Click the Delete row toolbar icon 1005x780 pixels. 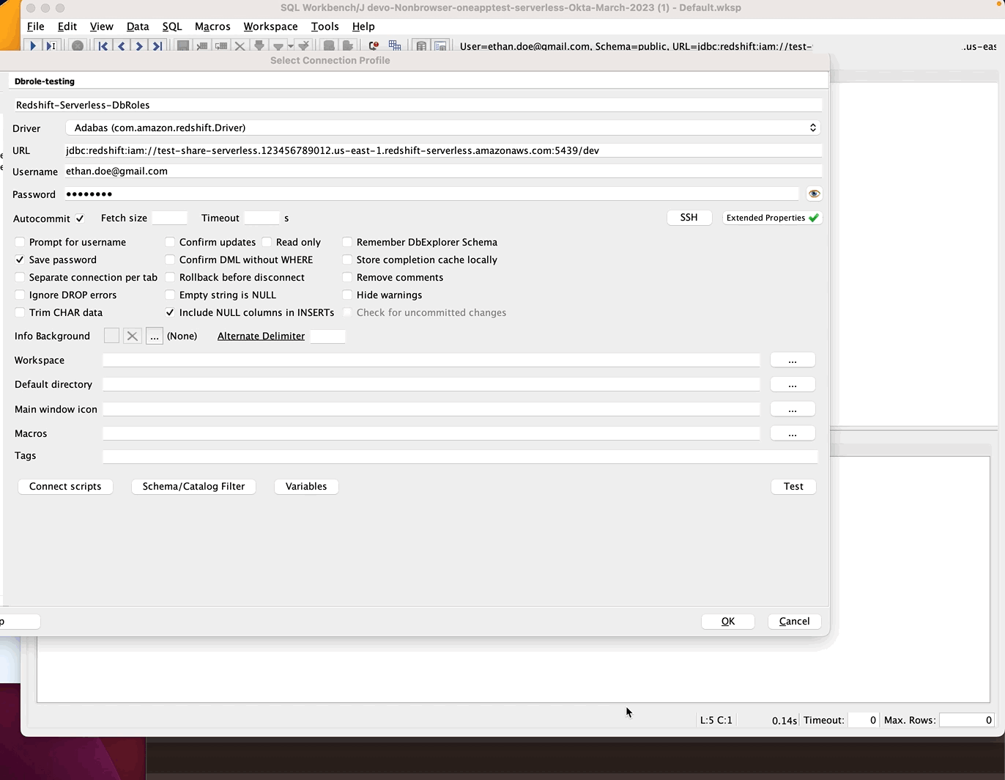point(240,46)
